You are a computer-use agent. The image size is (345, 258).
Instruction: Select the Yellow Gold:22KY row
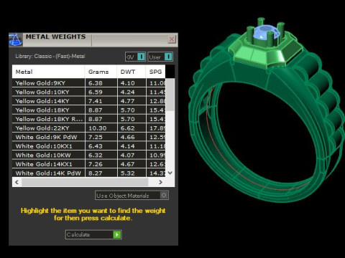88,128
